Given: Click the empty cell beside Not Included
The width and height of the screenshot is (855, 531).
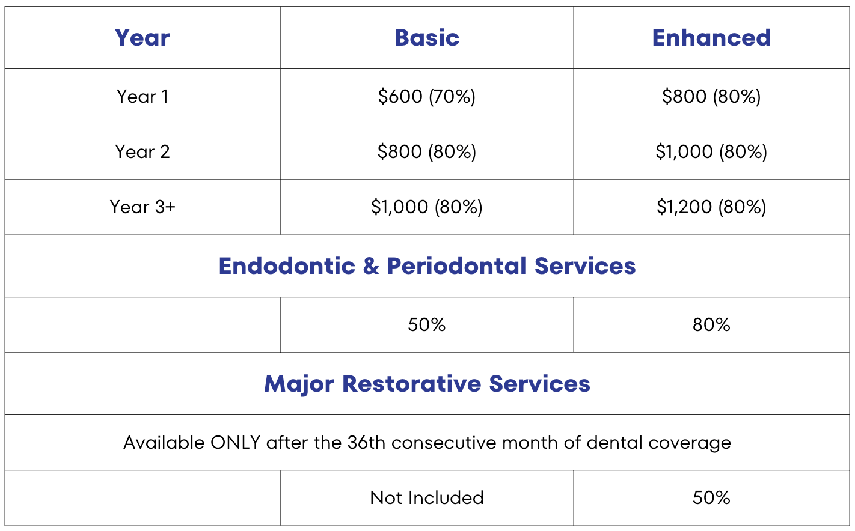Looking at the screenshot, I should (142, 497).
